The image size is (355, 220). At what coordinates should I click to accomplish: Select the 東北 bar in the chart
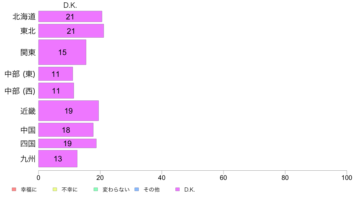71,31
